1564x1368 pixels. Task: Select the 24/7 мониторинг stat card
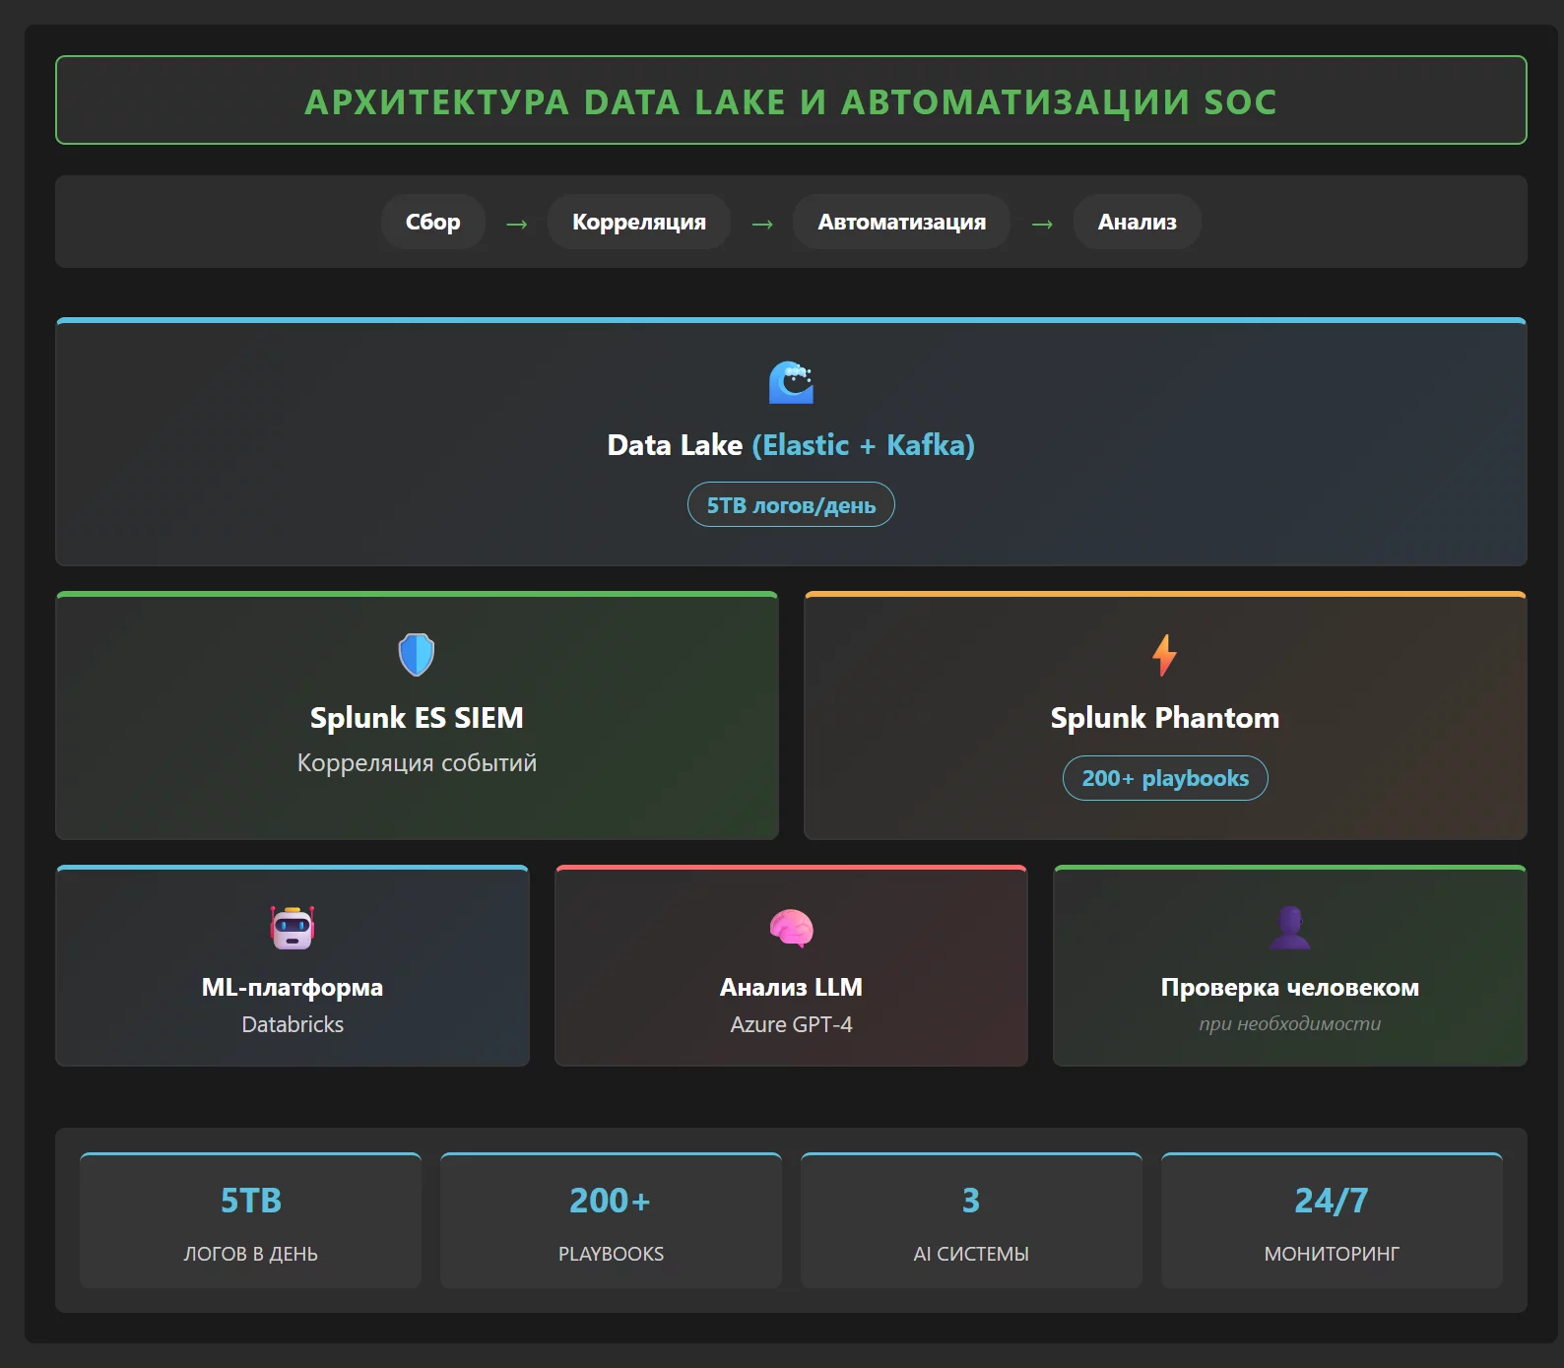(x=1332, y=1221)
